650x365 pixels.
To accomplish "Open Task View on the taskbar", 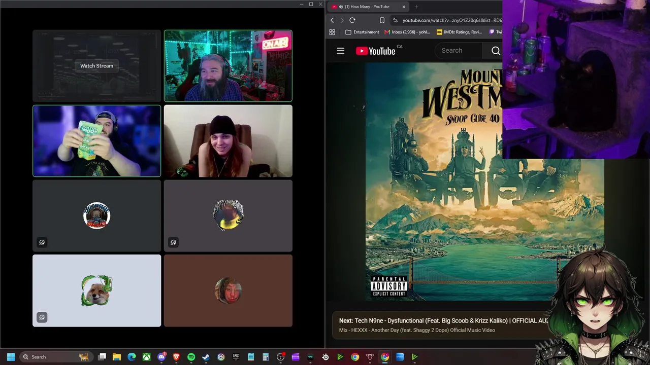I will click(x=102, y=357).
